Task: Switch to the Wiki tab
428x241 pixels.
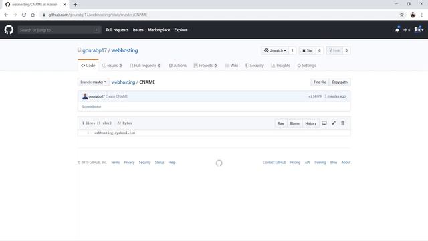Action: [x=231, y=66]
